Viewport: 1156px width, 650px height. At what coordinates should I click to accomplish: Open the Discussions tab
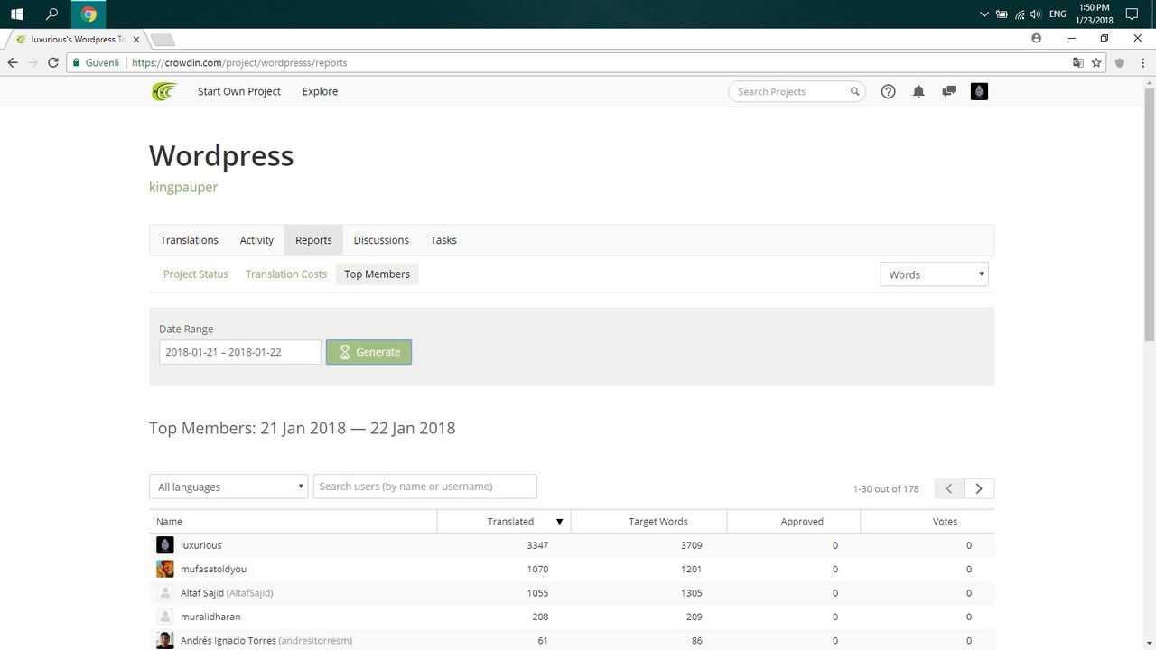[381, 240]
